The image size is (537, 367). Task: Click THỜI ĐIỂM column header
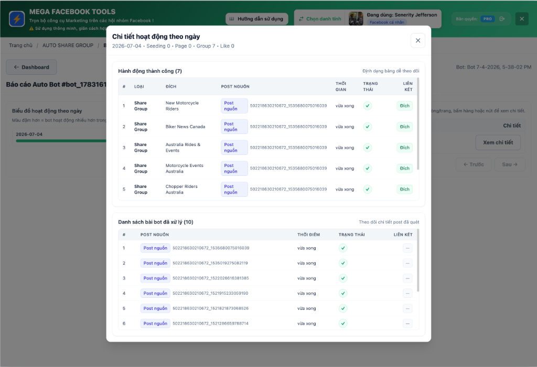308,235
